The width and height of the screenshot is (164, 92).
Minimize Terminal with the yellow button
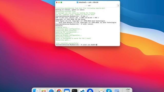point(59,2)
